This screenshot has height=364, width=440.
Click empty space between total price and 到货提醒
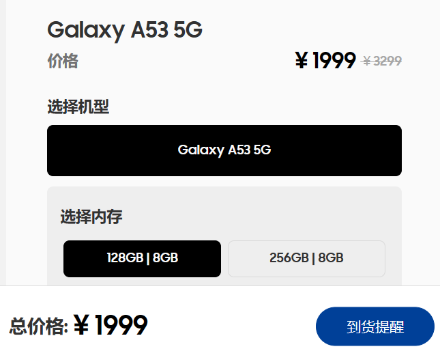click(232, 326)
